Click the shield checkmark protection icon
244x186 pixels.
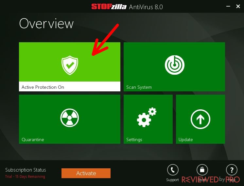coord(70,65)
